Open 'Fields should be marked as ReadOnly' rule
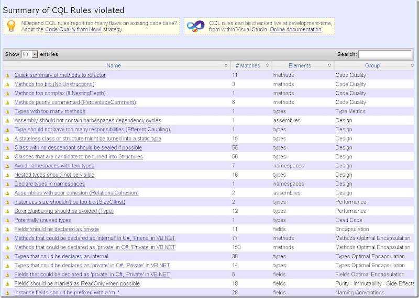This screenshot has width=419, height=298. (x=77, y=284)
